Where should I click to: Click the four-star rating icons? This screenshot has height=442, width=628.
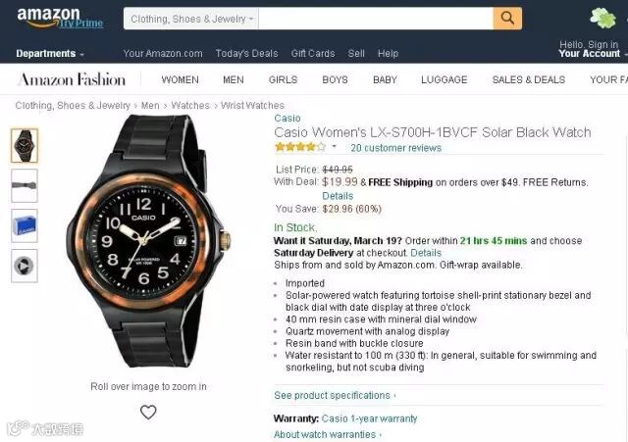click(300, 147)
